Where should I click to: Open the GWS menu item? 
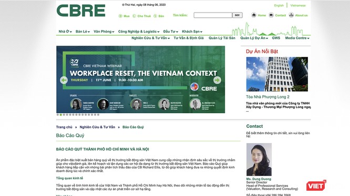coord(276,38)
